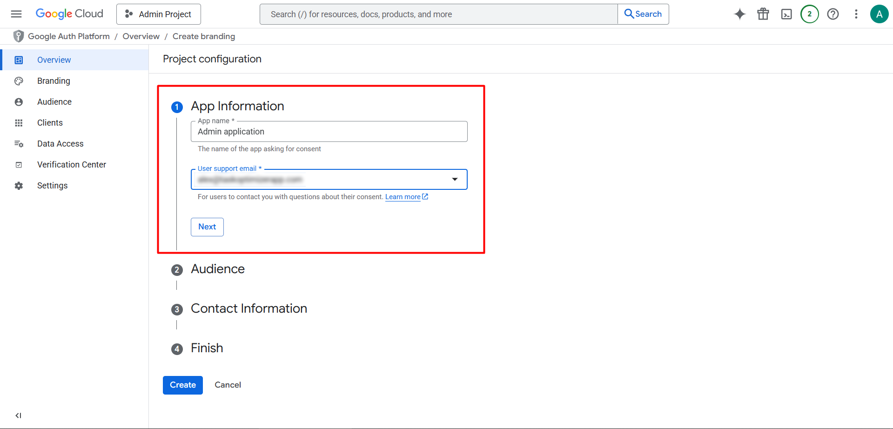Click the blue Create button
This screenshot has height=429, width=893.
tap(183, 385)
